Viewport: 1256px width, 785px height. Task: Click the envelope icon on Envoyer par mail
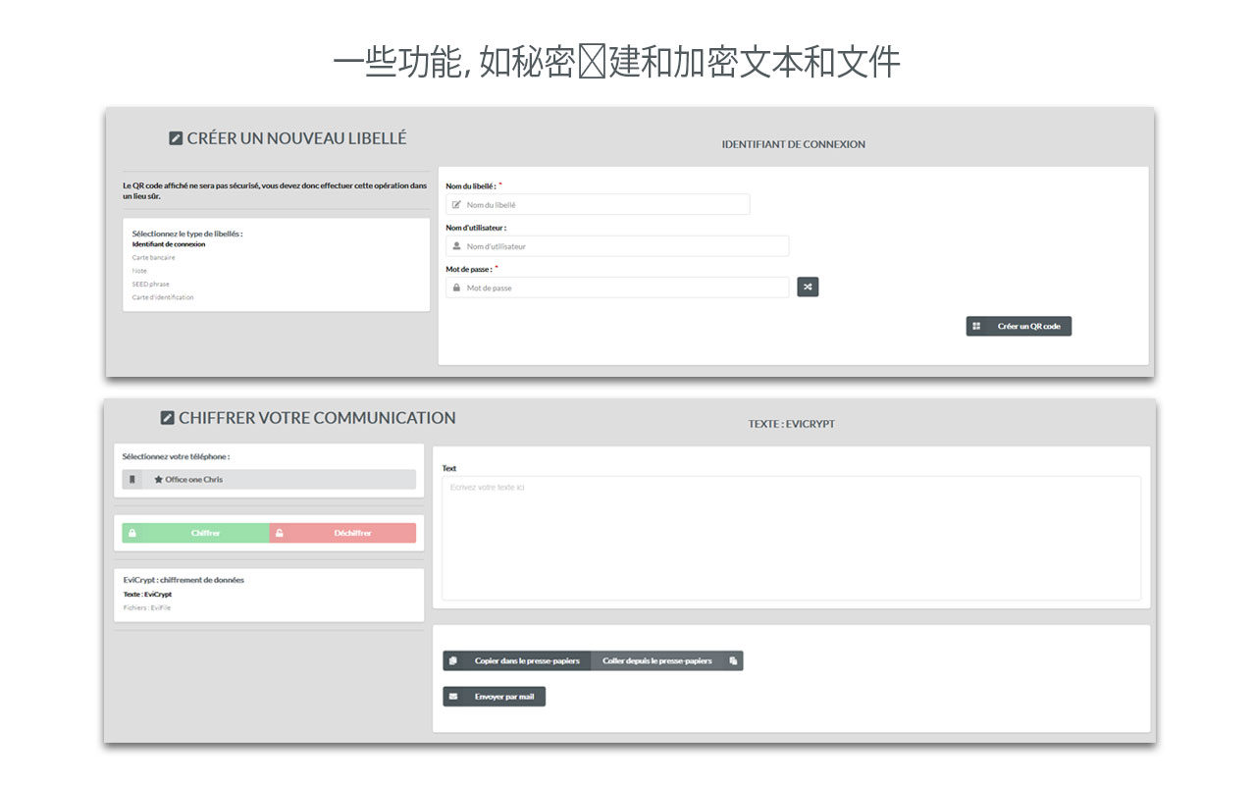click(453, 696)
